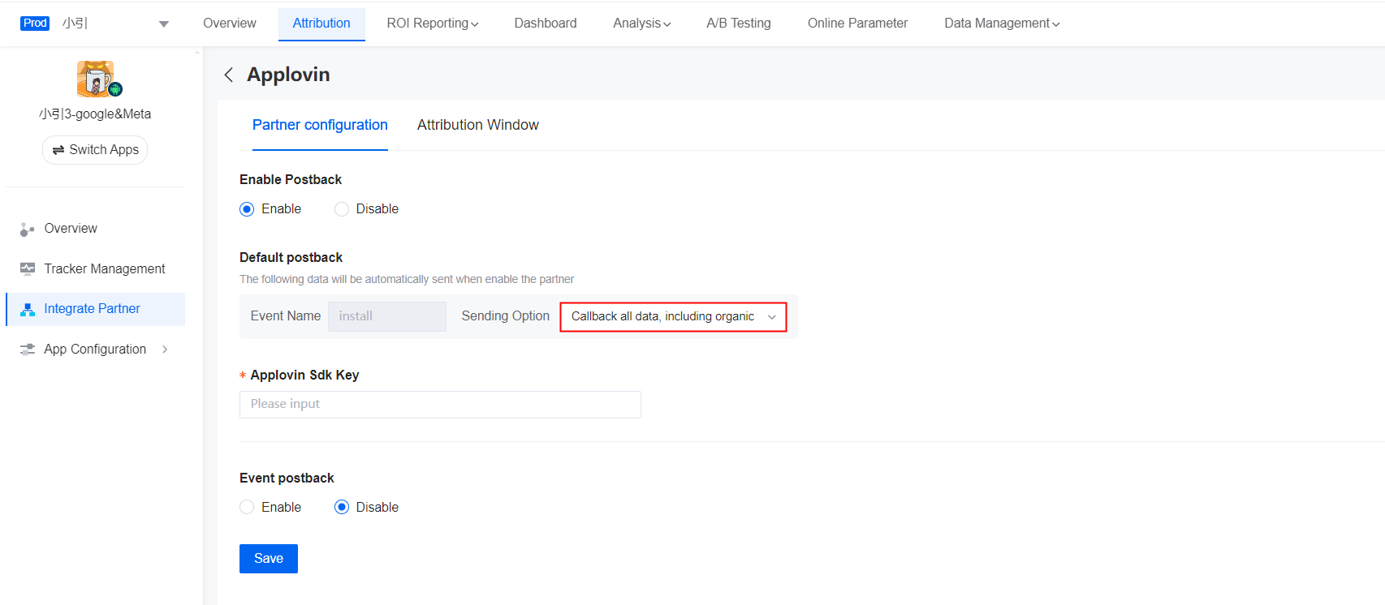Screen dimensions: 1385x605
Task: Open the A/B Testing menu item
Action: pyautogui.click(x=739, y=24)
